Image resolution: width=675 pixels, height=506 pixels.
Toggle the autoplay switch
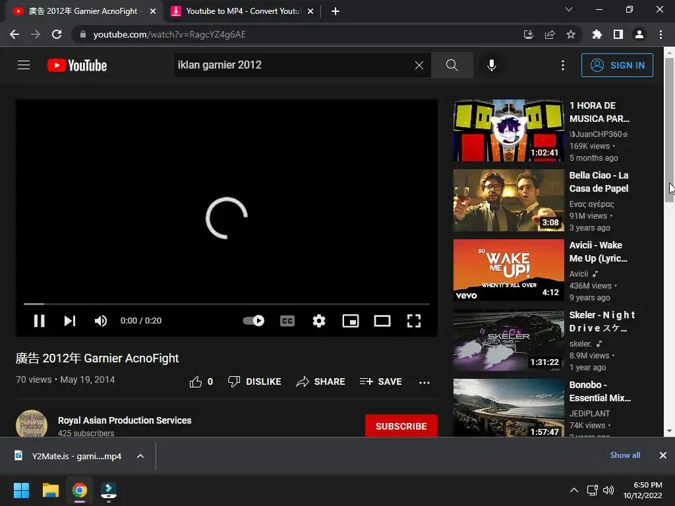click(254, 321)
